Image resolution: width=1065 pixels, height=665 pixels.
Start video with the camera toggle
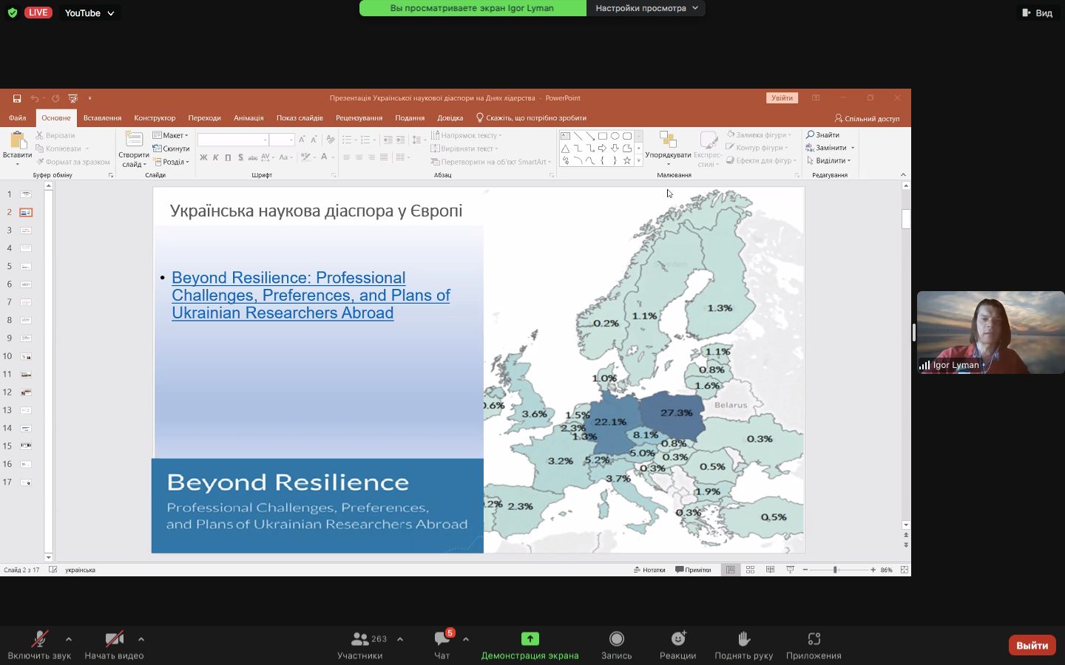pos(114,639)
